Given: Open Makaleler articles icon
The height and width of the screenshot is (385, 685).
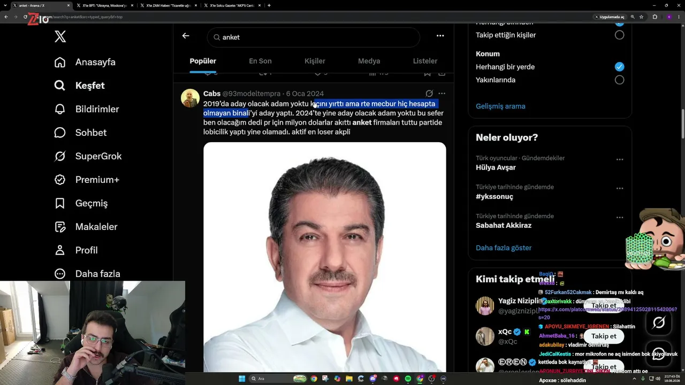Looking at the screenshot, I should tap(60, 227).
